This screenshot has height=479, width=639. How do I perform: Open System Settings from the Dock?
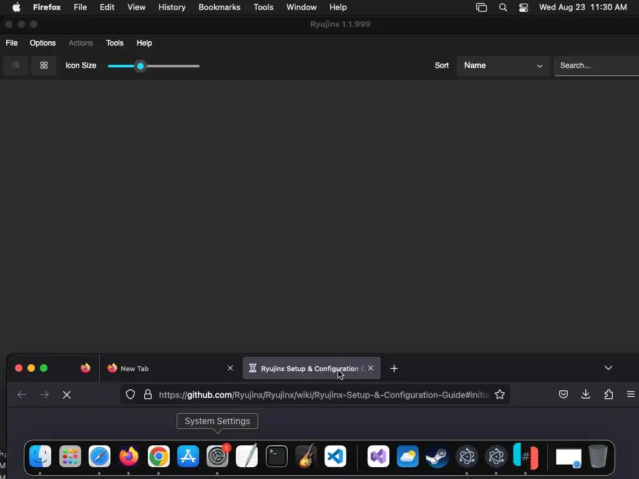[x=218, y=456]
